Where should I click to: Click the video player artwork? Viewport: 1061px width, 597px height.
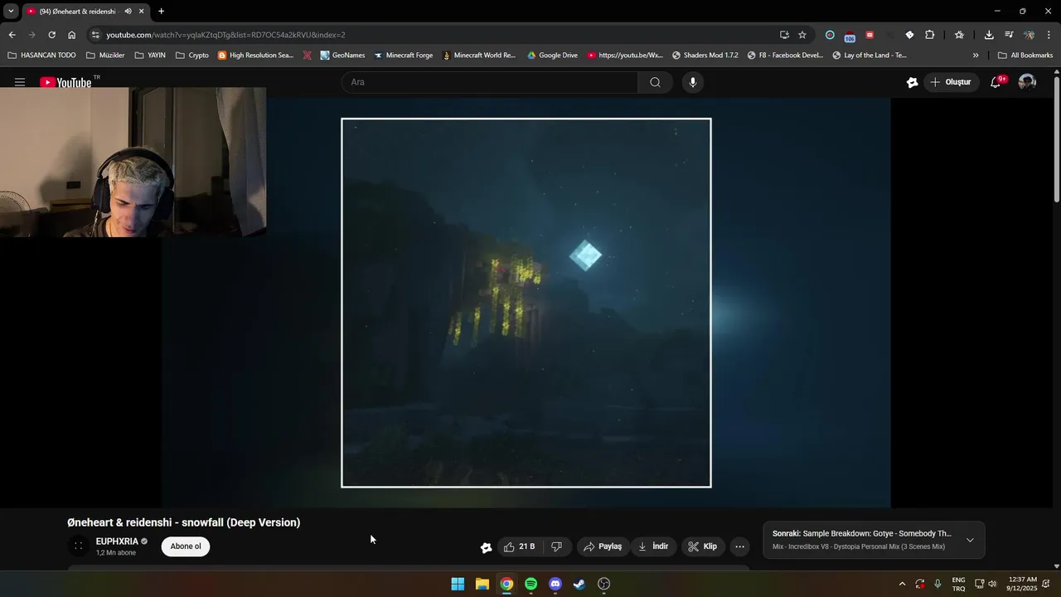526,303
